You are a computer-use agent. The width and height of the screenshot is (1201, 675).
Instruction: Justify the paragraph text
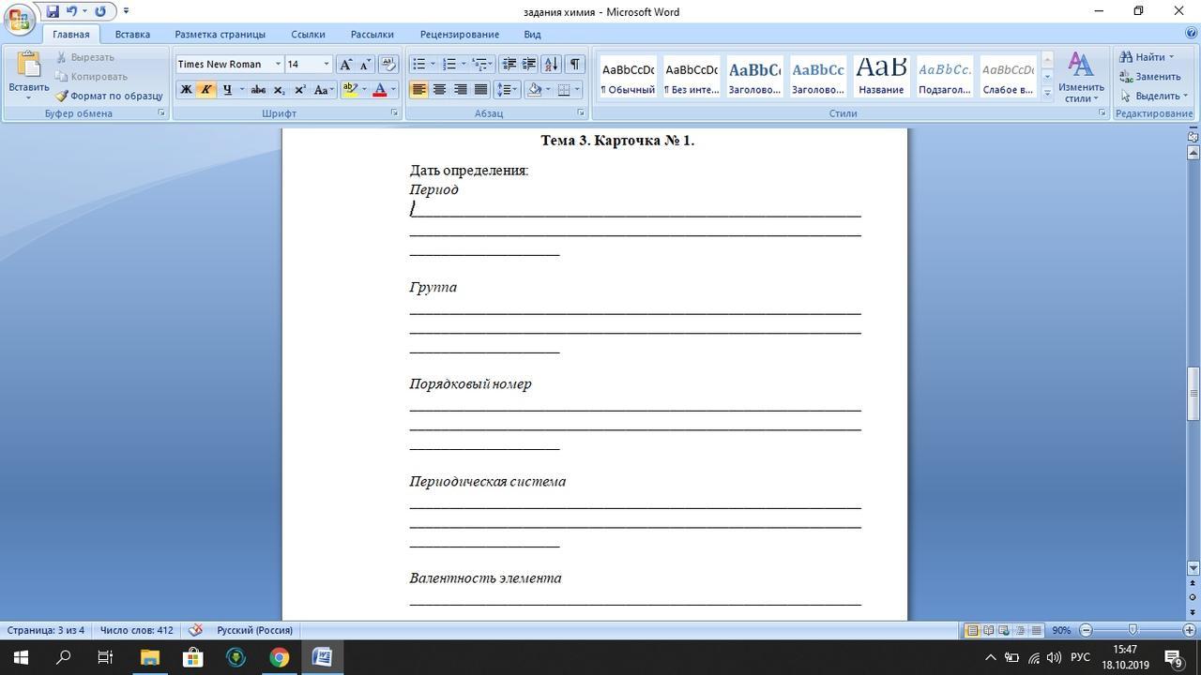(480, 90)
